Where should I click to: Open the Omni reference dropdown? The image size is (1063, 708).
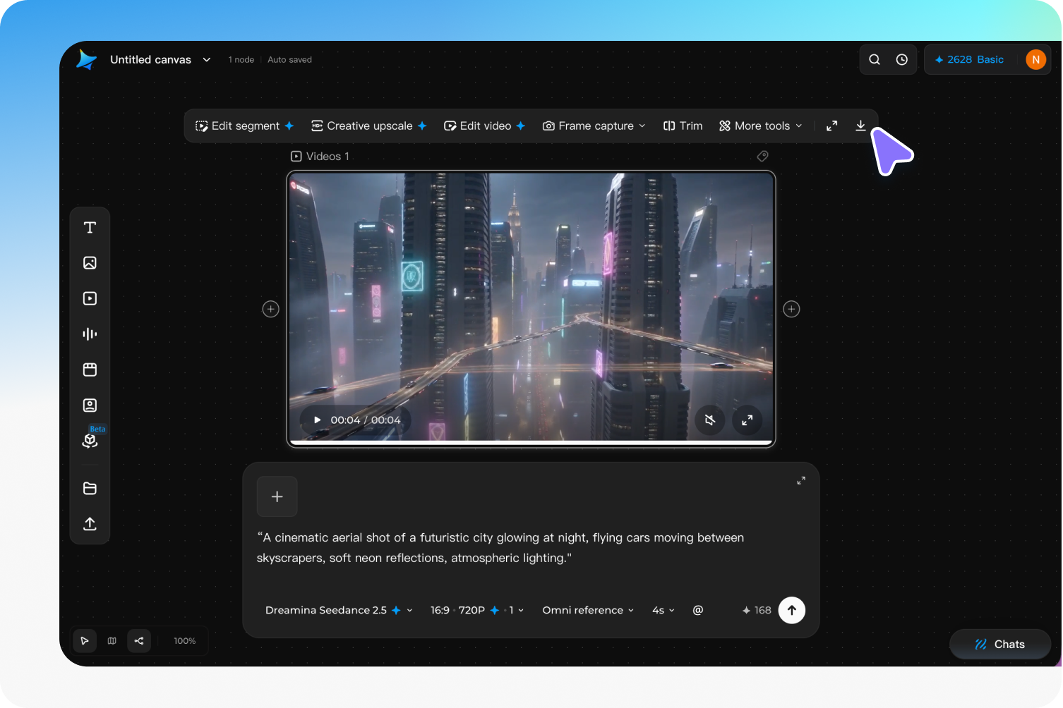(x=588, y=610)
